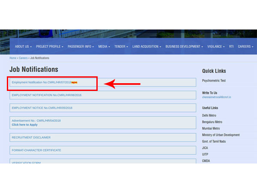Screen dimensions: 257x193
Task: Open Advertisement No. CMRL/HR/04/2018
Action: [x=36, y=121]
